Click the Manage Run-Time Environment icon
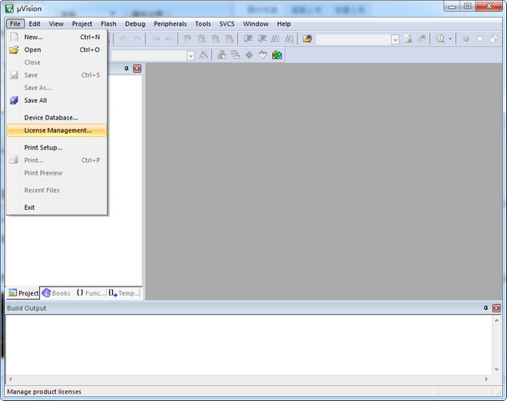This screenshot has width=507, height=401. click(x=249, y=55)
